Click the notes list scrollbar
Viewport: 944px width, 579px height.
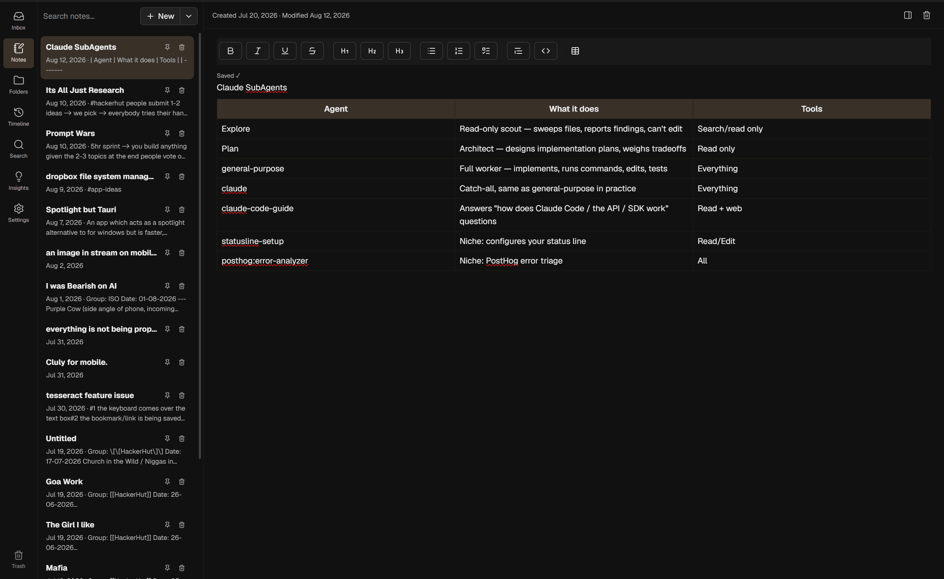[x=199, y=246]
